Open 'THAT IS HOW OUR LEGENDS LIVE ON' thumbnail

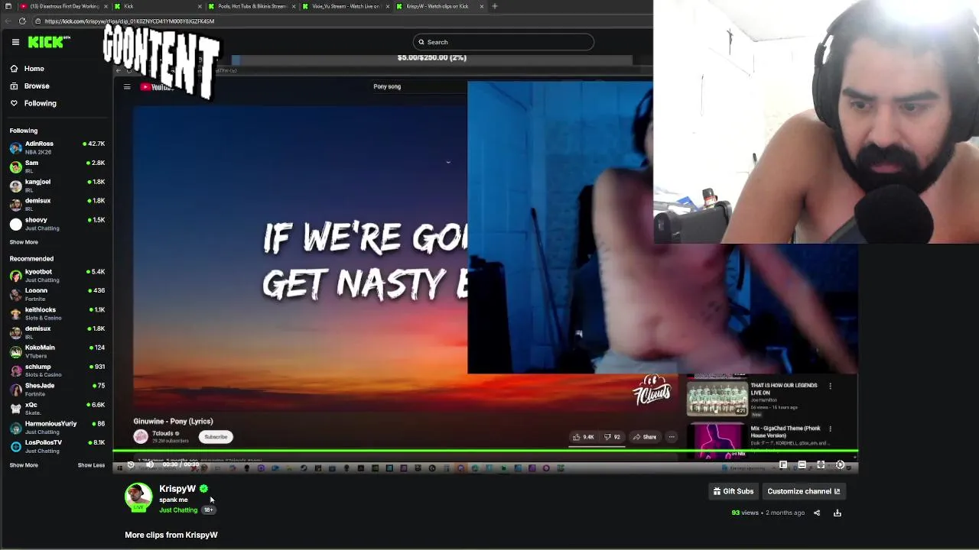(717, 398)
